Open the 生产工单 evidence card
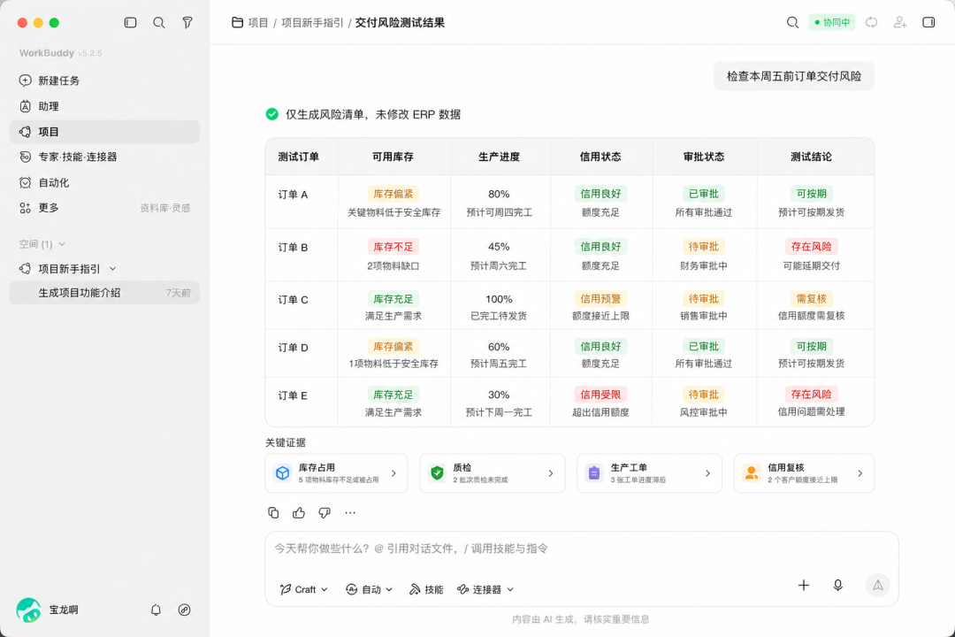955x637 pixels. (x=649, y=473)
